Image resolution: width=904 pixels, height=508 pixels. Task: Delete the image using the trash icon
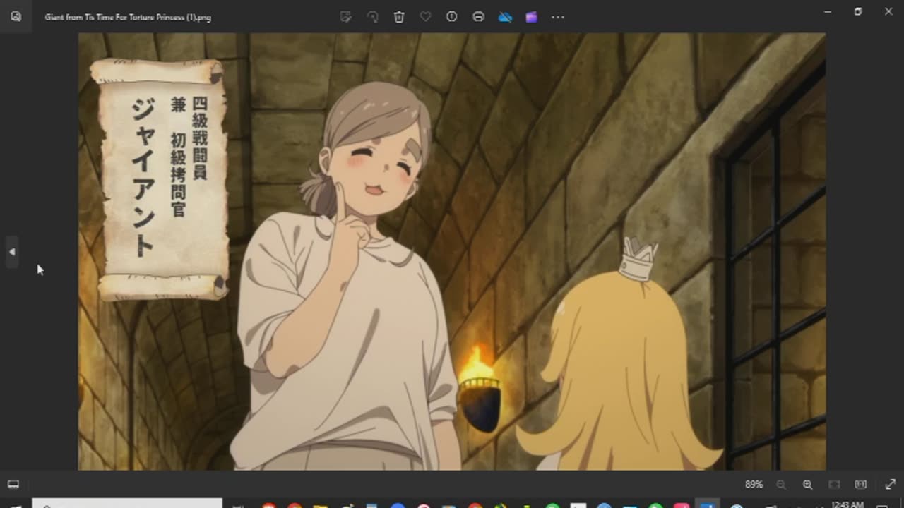(399, 17)
